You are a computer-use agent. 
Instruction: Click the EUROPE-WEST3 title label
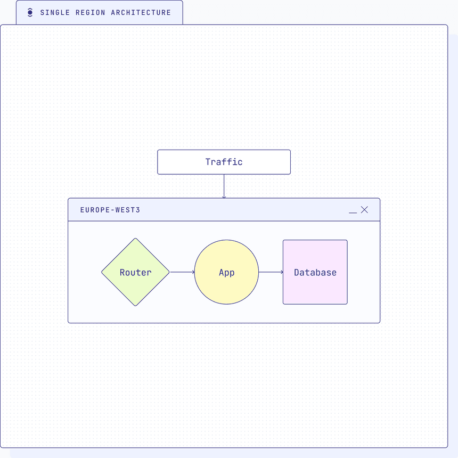coord(110,210)
